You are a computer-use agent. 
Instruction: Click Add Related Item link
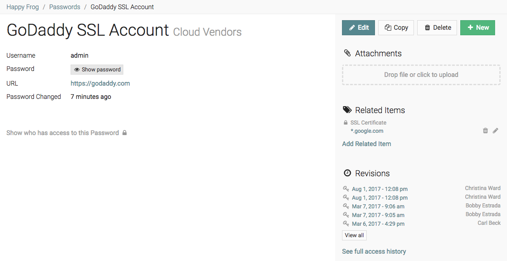(367, 144)
